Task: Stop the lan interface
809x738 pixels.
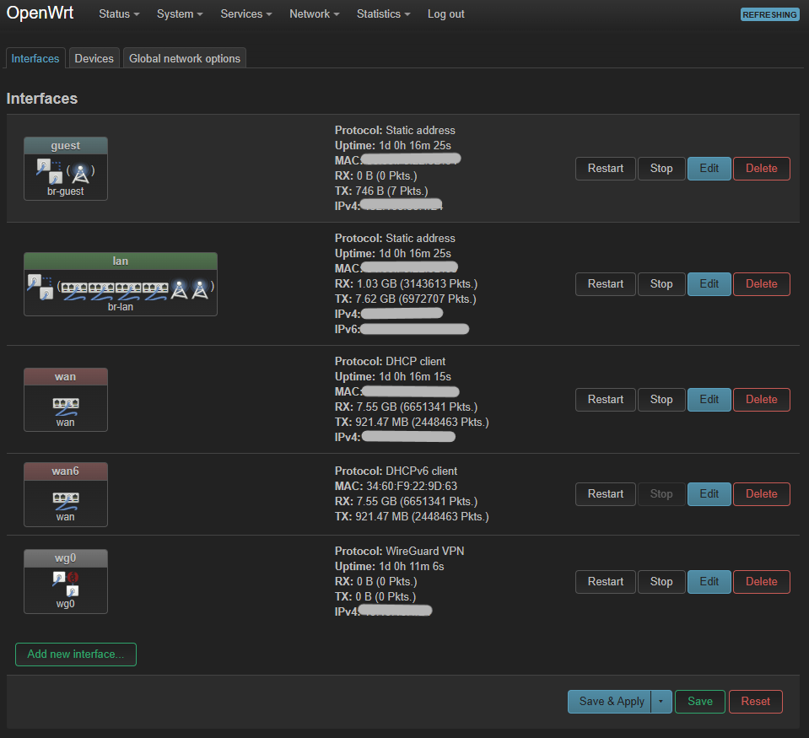Action: [x=661, y=283]
